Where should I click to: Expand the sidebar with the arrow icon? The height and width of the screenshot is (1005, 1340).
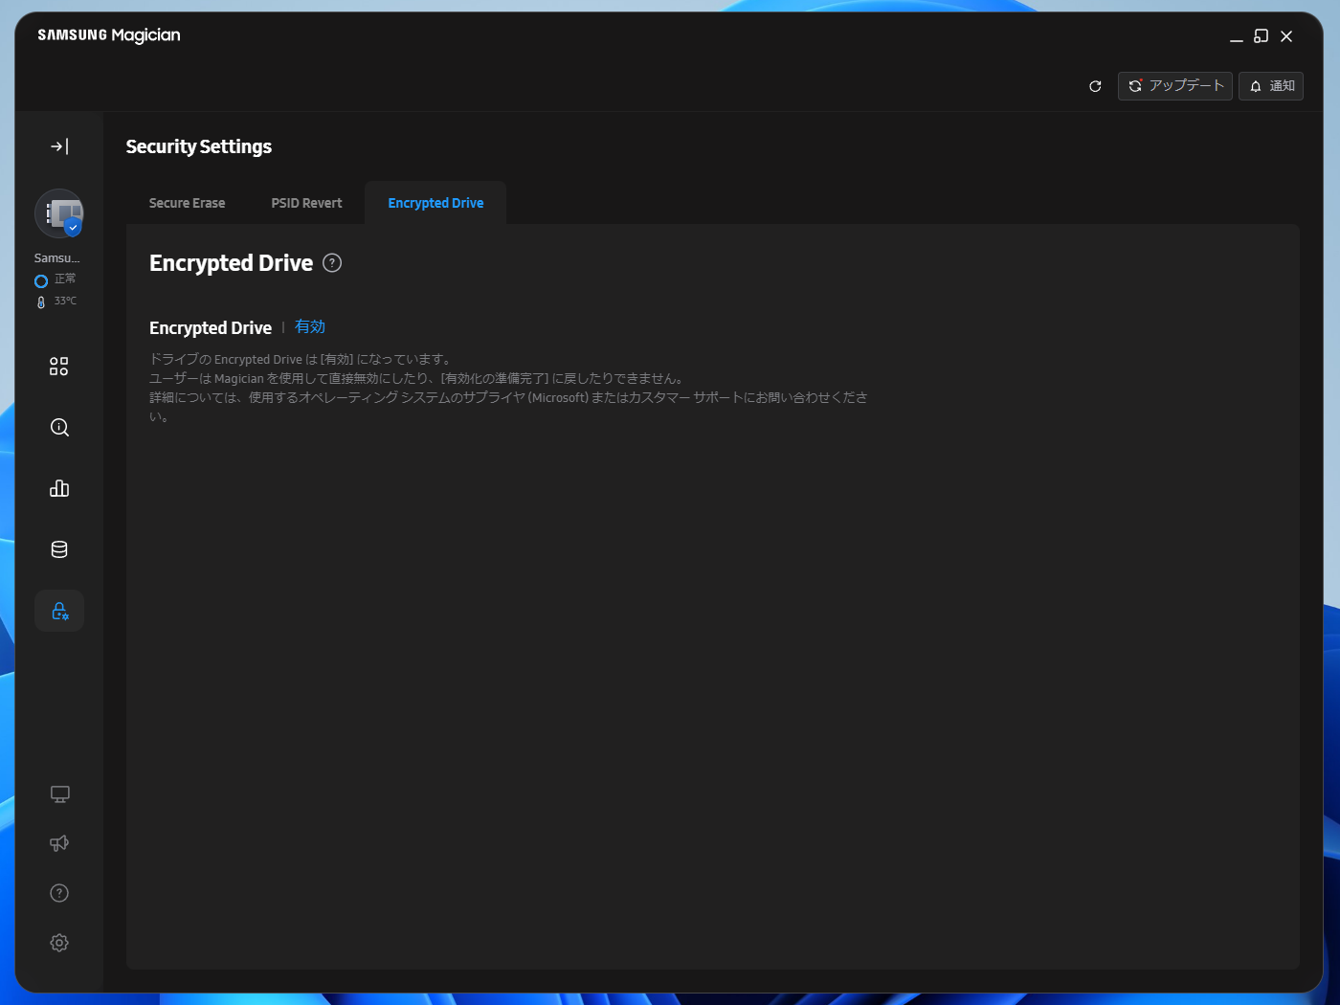pos(59,146)
